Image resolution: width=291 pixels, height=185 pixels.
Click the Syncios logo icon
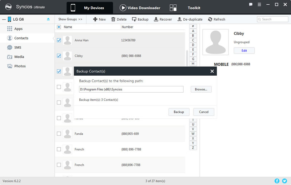[x=8, y=7]
